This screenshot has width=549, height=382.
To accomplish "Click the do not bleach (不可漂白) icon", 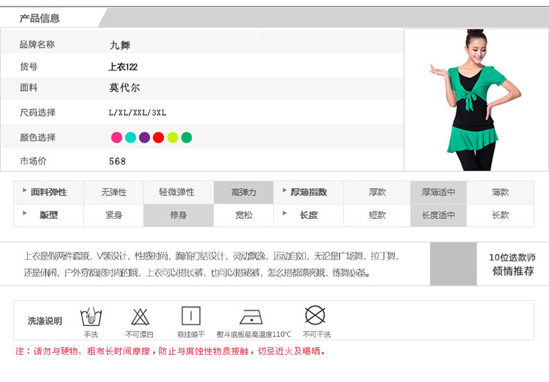I will click(x=141, y=317).
